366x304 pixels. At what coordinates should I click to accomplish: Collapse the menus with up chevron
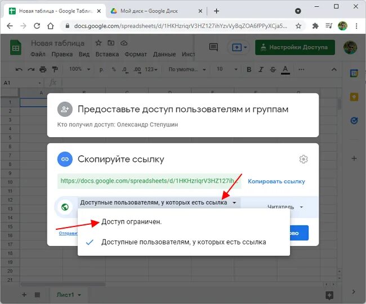(334, 70)
